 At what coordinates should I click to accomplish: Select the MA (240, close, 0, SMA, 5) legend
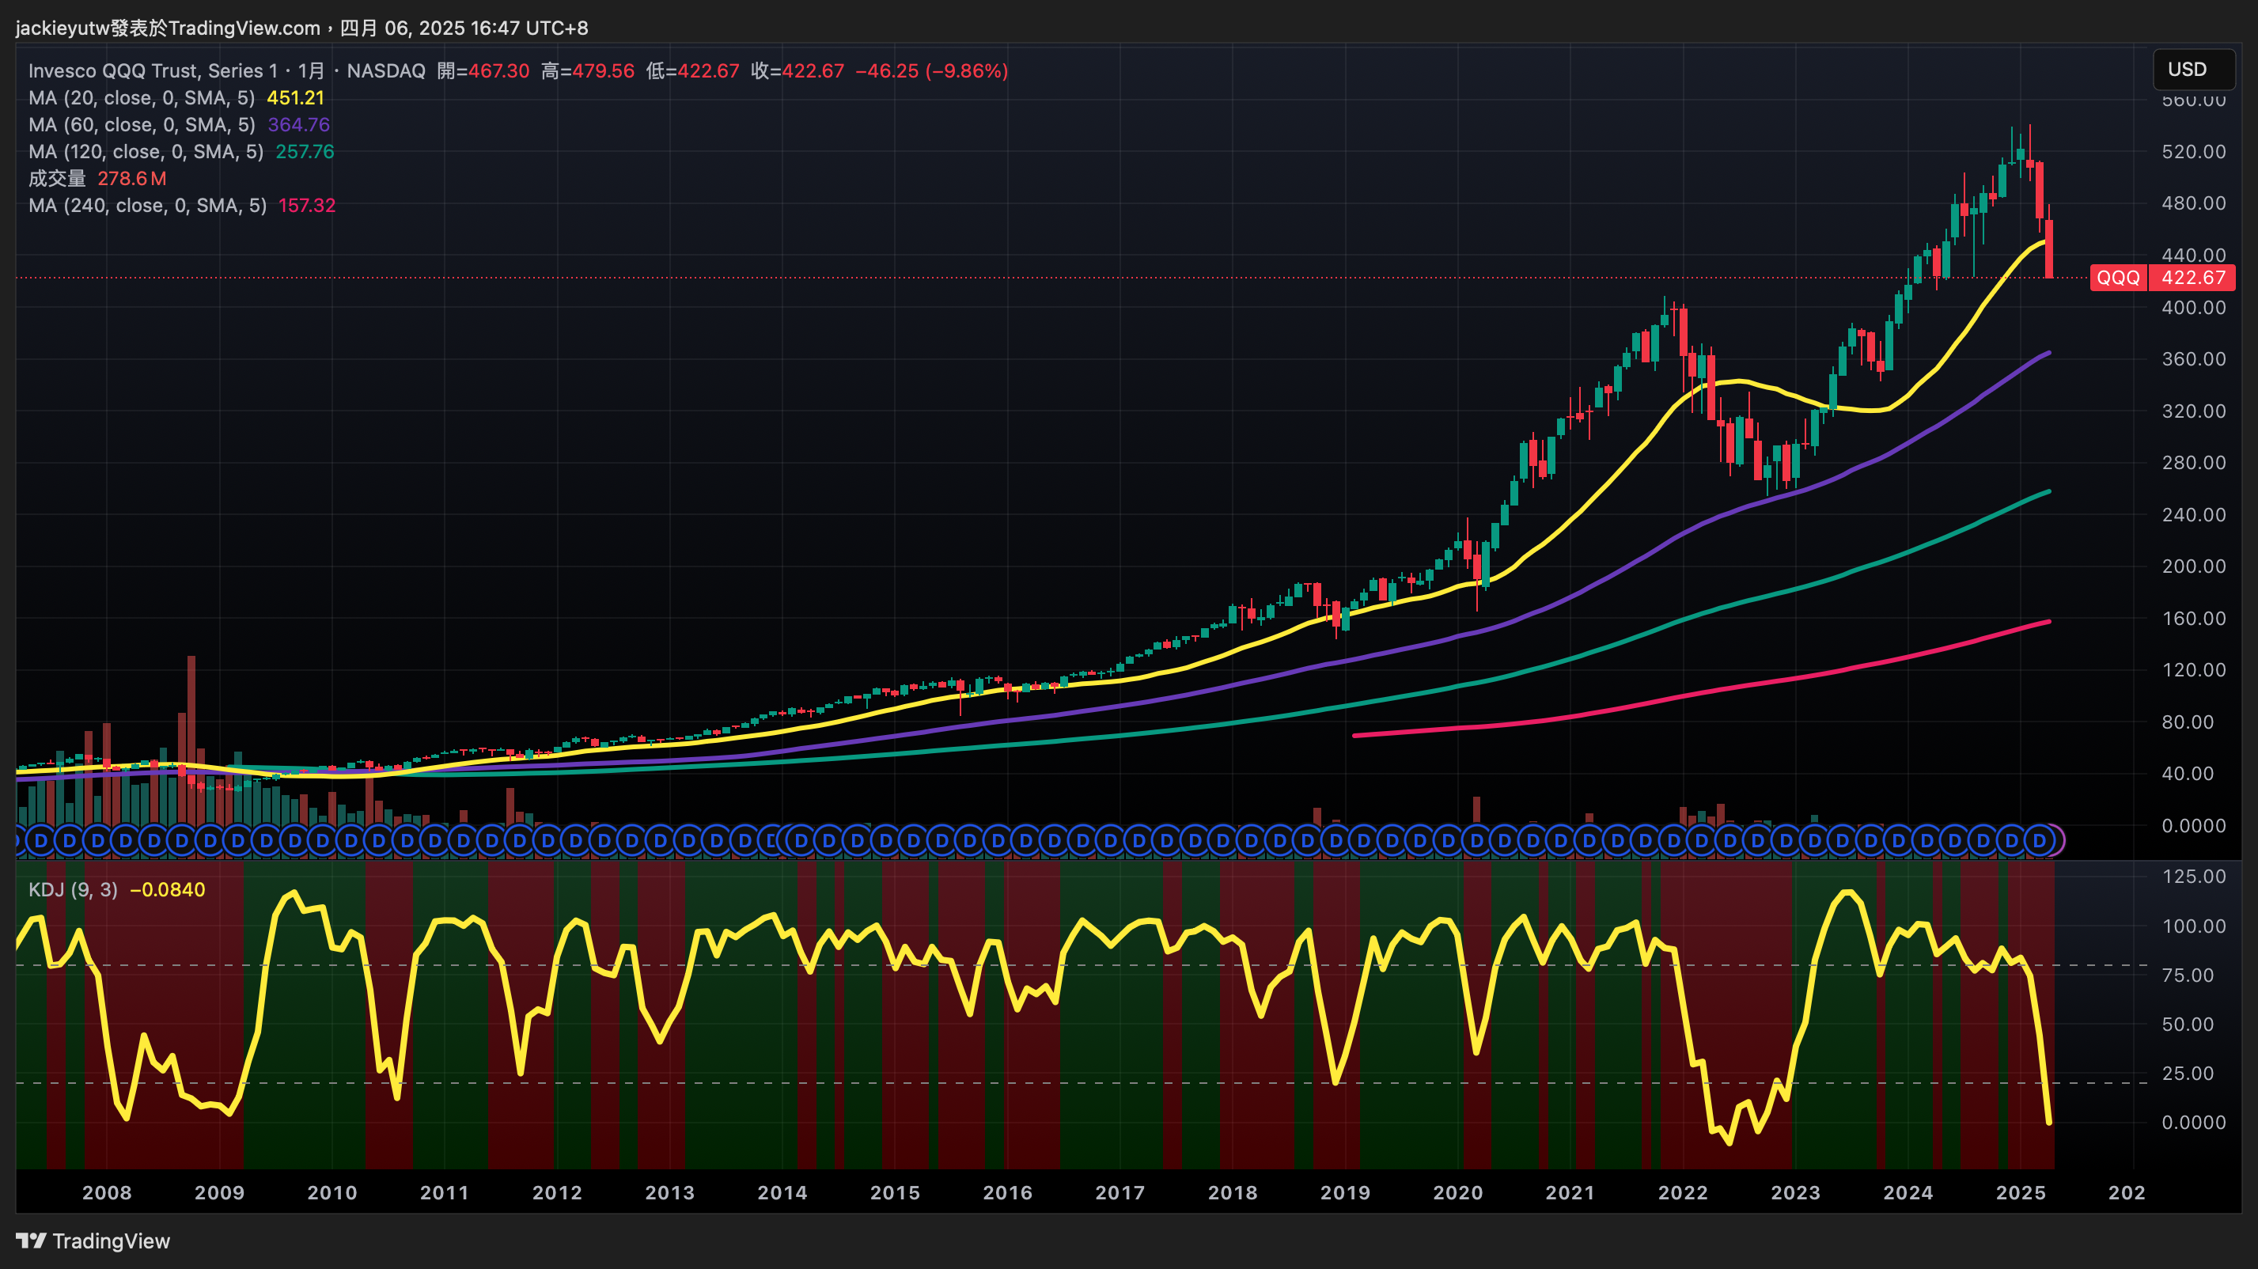[x=147, y=205]
